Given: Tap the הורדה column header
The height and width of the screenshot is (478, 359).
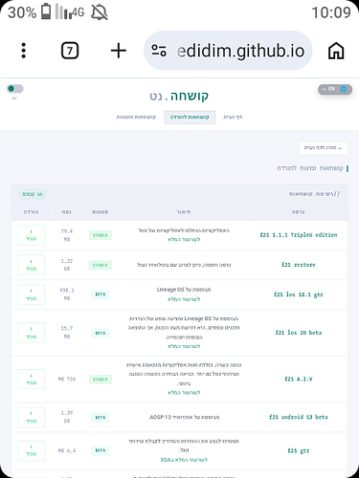Looking at the screenshot, I should point(31,212).
